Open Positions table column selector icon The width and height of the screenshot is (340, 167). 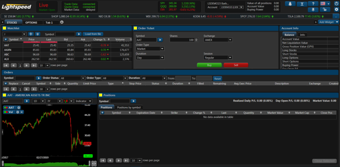click(103, 113)
